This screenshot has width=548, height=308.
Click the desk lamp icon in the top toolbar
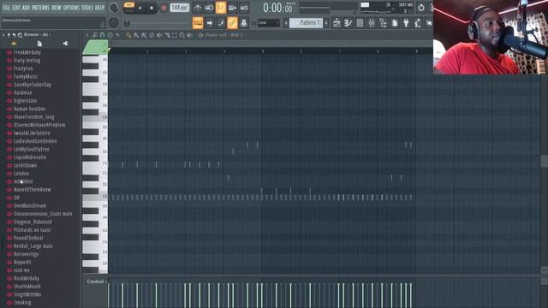pos(418,23)
